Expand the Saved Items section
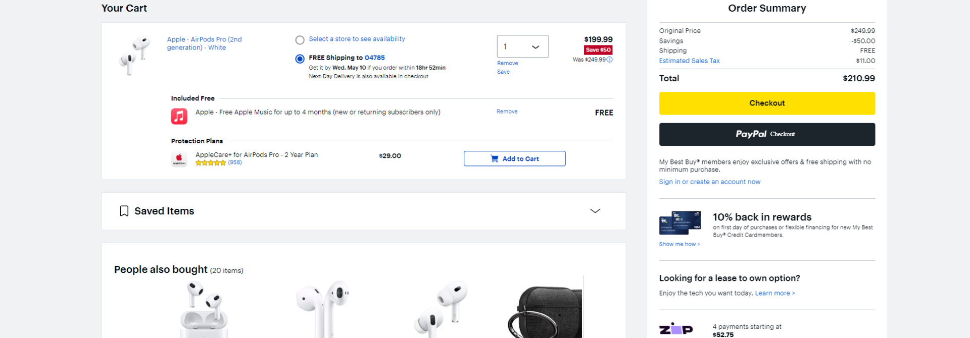970x338 pixels. click(595, 211)
